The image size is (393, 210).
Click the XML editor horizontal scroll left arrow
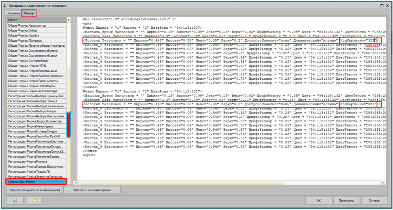pyautogui.click(x=80, y=181)
